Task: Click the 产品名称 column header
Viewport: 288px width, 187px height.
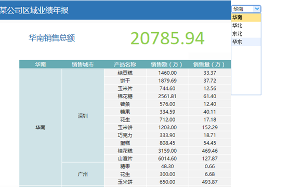Action: coord(125,64)
